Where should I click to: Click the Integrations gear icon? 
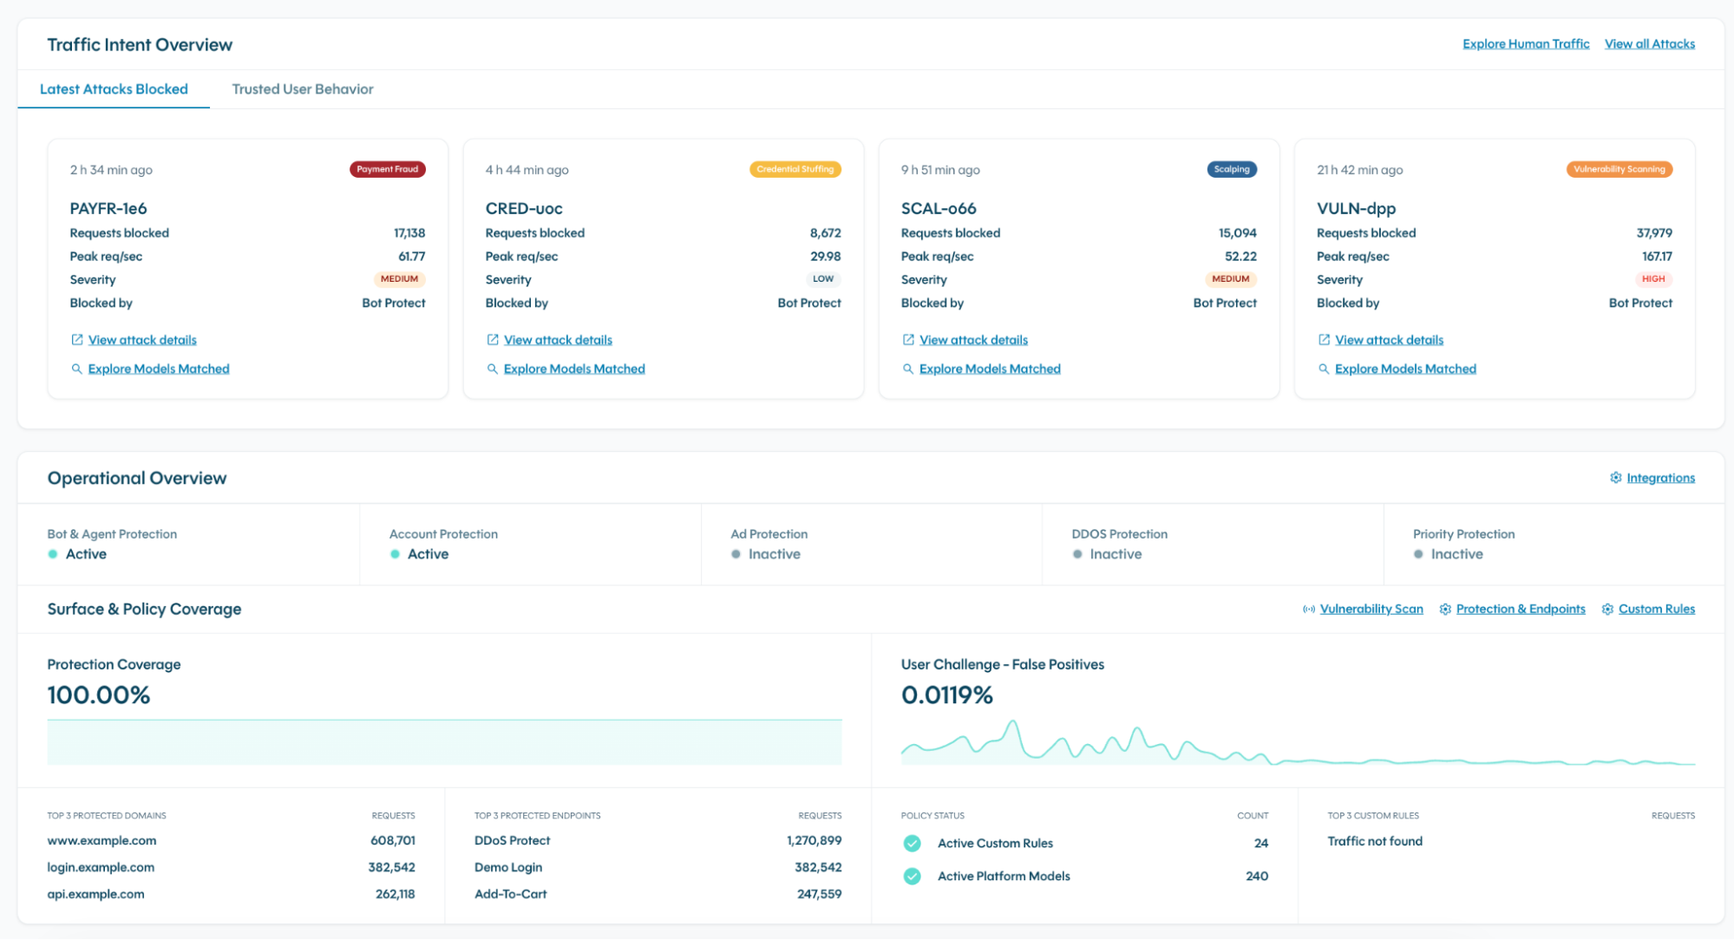click(1615, 478)
